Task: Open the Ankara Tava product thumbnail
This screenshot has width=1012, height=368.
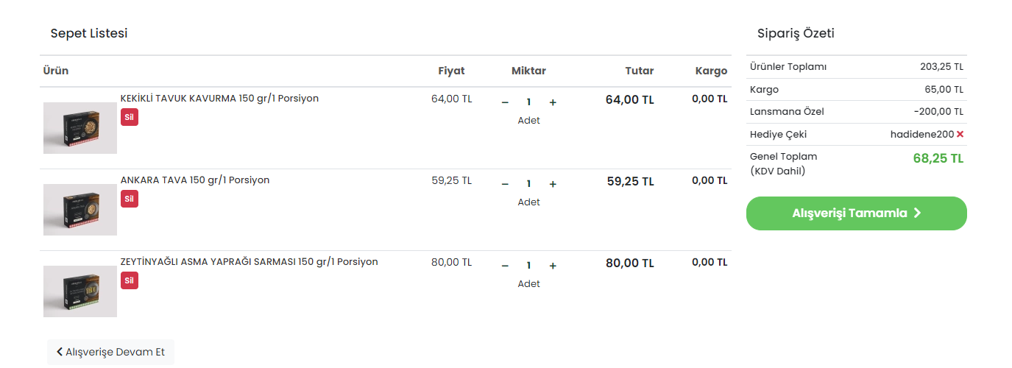Action: click(80, 210)
